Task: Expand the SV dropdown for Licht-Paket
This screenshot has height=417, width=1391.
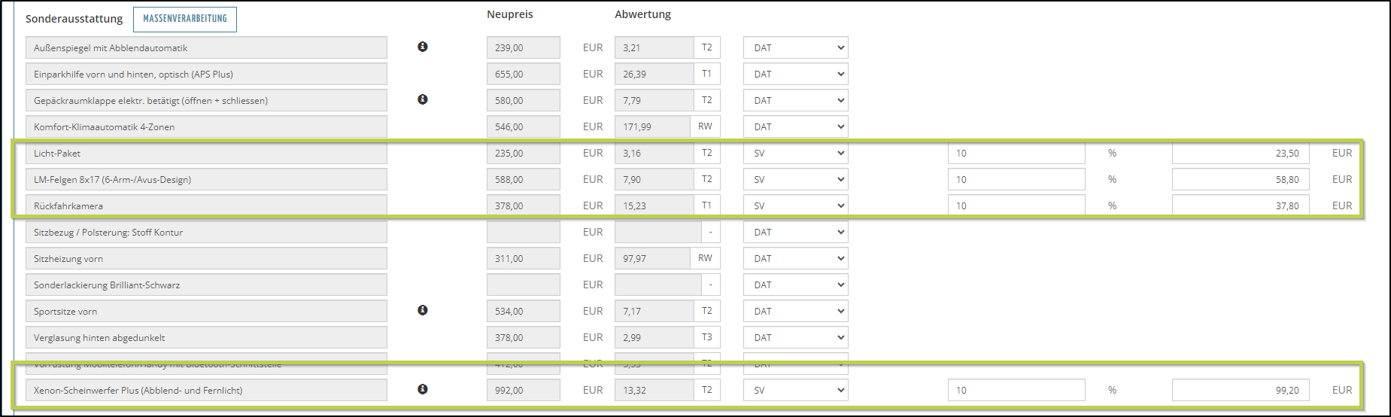Action: click(795, 153)
